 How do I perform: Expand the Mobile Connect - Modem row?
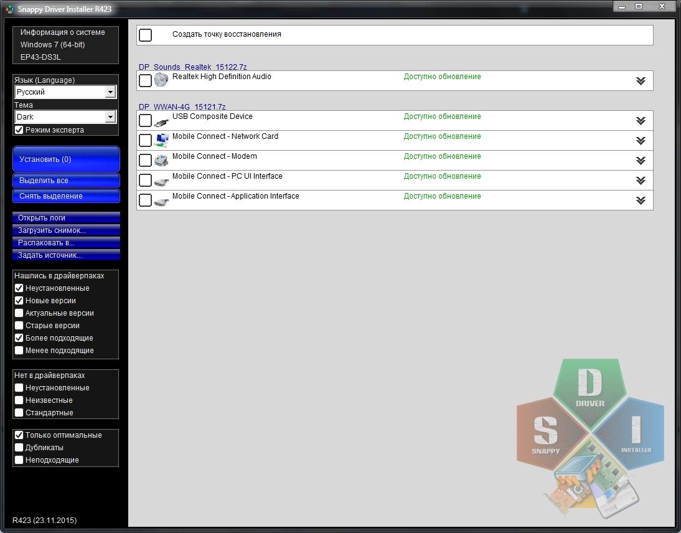(x=641, y=161)
